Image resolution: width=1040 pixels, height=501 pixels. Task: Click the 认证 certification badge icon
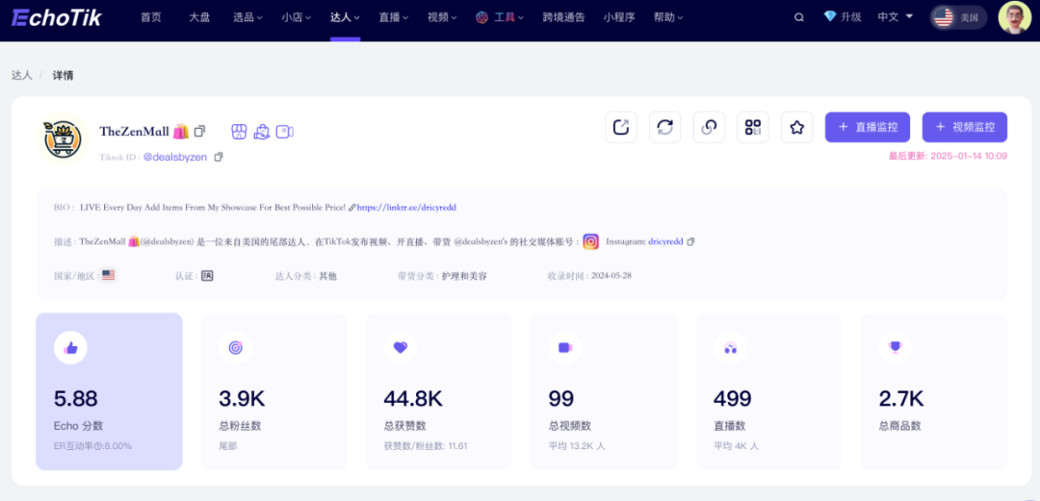click(207, 276)
